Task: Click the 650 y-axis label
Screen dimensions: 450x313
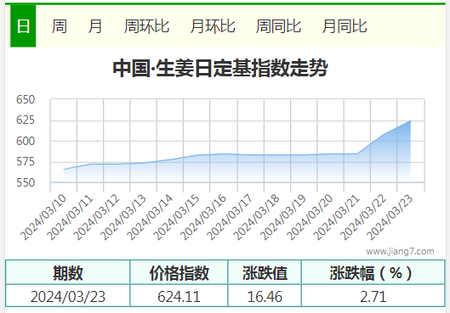Action: click(26, 99)
